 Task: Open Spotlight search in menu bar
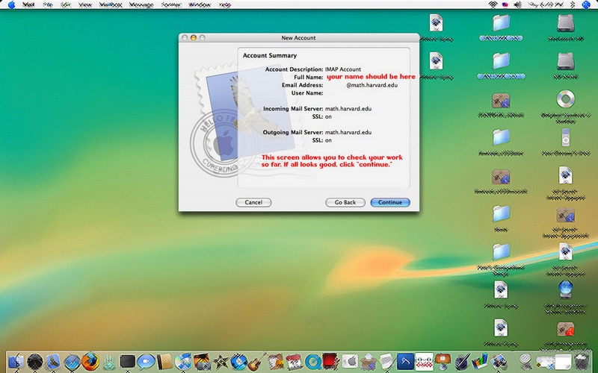(x=588, y=4)
